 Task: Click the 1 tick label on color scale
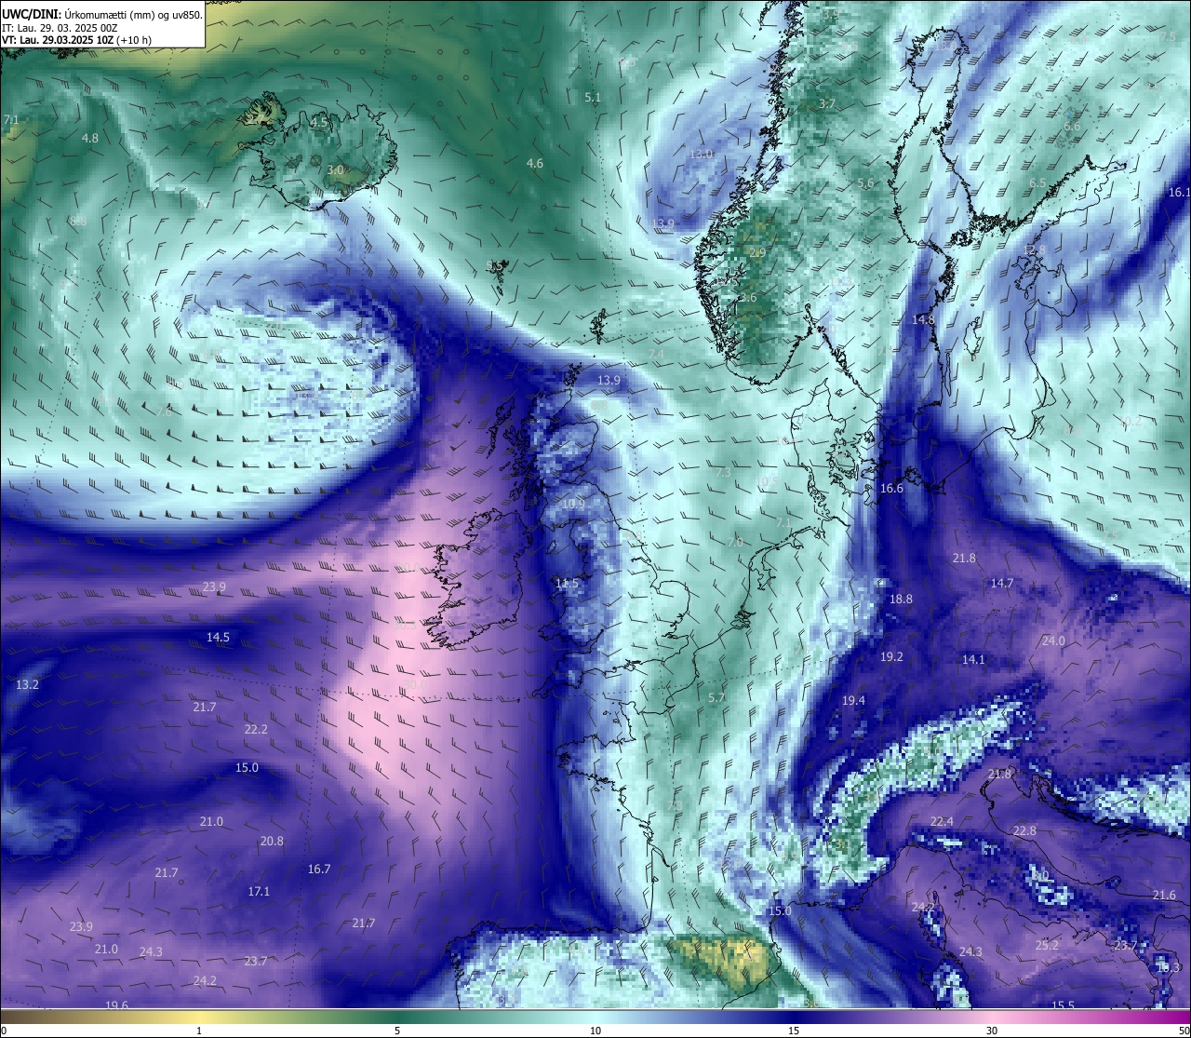pos(199,1031)
